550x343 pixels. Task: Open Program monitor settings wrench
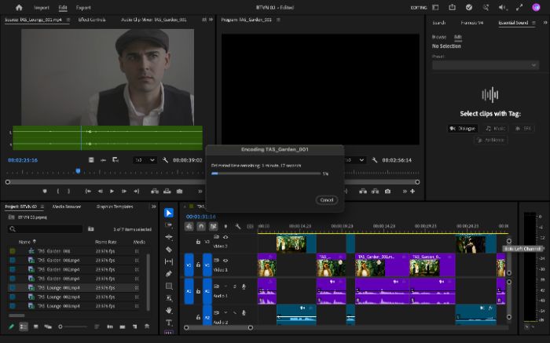click(x=374, y=160)
